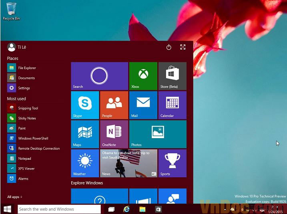287x214 pixels.
Task: Click the Places heading
Action: pyautogui.click(x=13, y=58)
